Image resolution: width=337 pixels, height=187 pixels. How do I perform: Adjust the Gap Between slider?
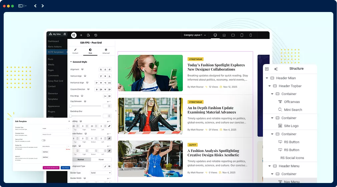(x=85, y=106)
